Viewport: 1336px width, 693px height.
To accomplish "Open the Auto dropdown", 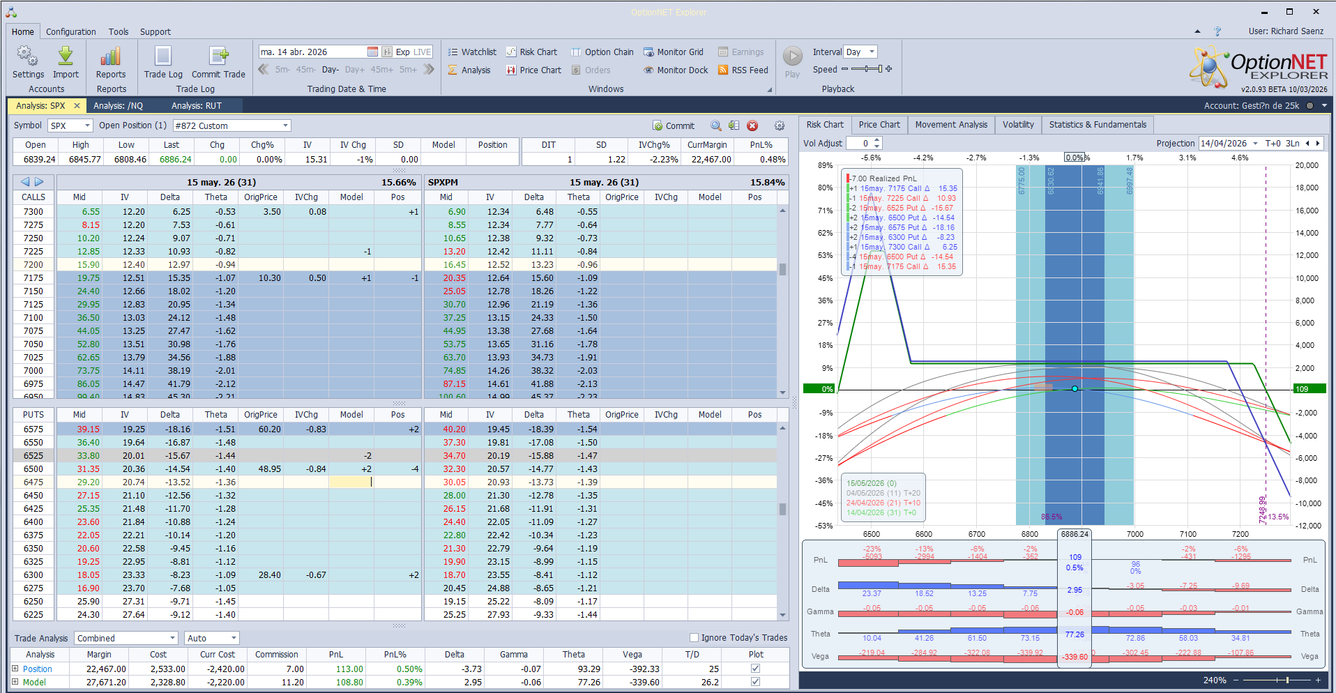I will pos(212,638).
